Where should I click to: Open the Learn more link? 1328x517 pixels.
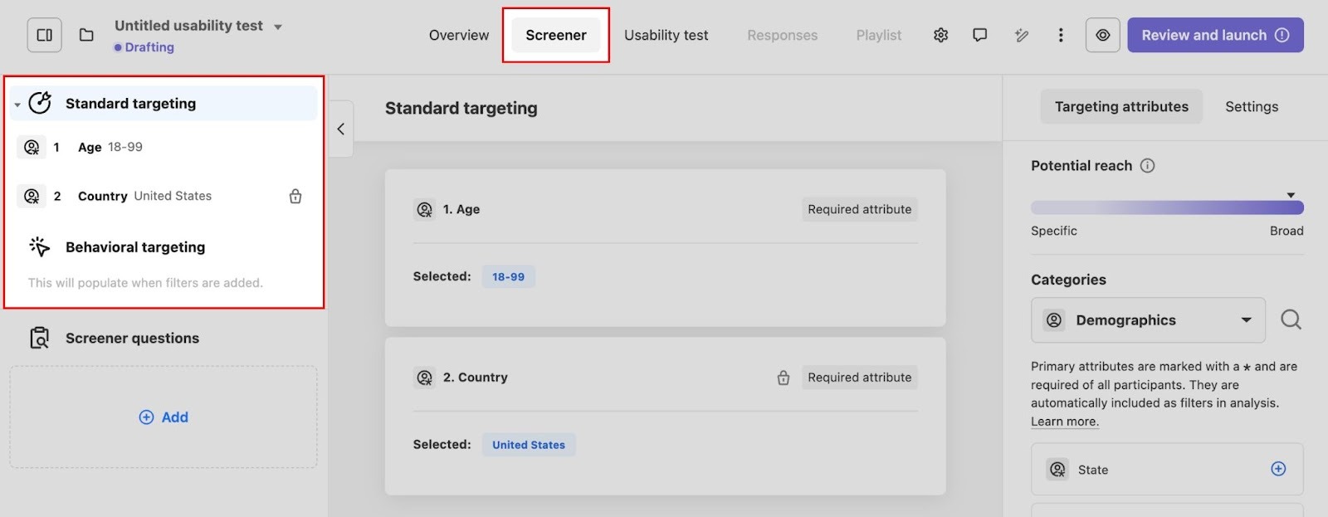click(1064, 422)
